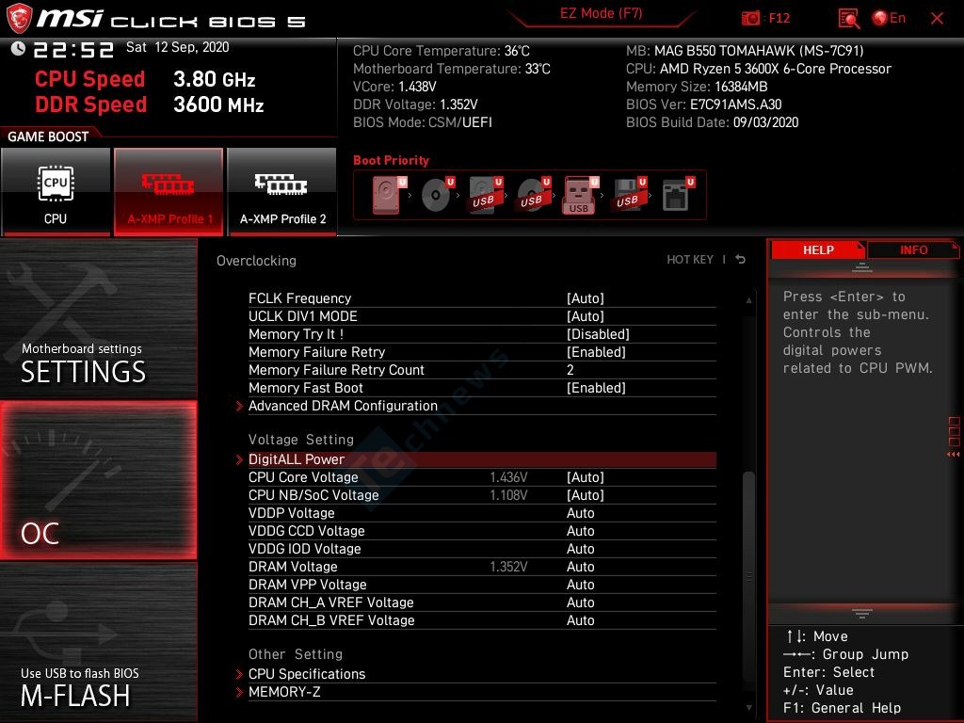The width and height of the screenshot is (964, 723).
Task: Click the MSI dragon shield logo
Action: (19, 18)
